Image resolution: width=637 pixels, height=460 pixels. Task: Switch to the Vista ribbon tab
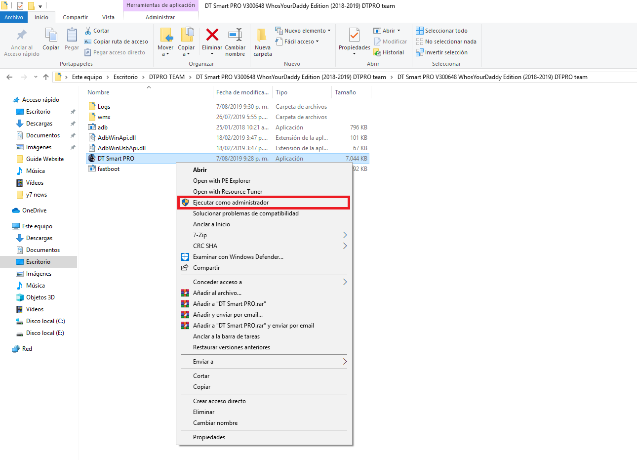click(108, 17)
